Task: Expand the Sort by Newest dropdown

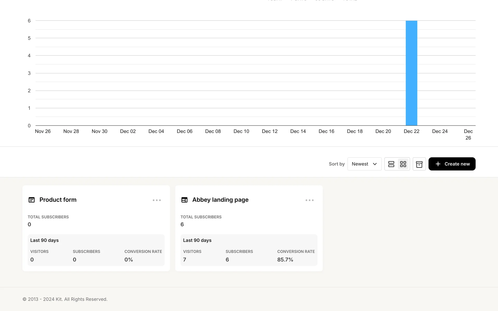Action: click(364, 164)
